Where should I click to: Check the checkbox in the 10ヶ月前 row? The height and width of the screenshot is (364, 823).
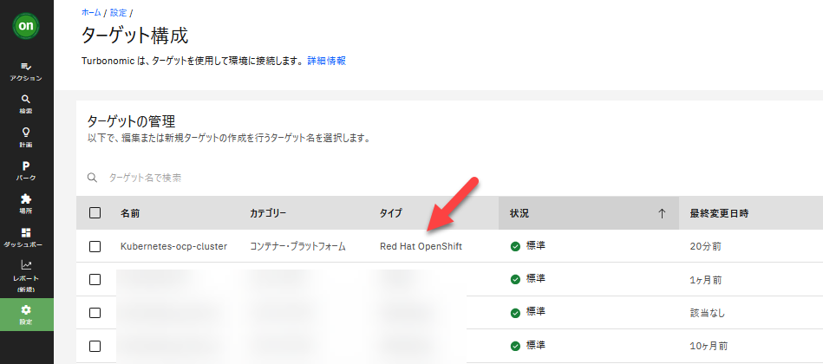tap(95, 346)
